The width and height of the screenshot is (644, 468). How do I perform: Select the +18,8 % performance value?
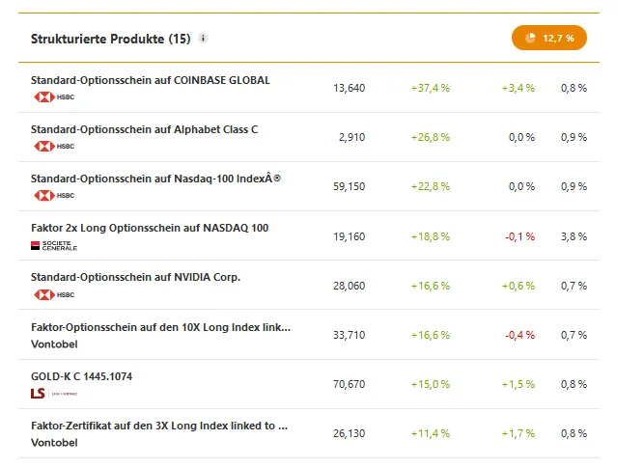[x=431, y=236]
